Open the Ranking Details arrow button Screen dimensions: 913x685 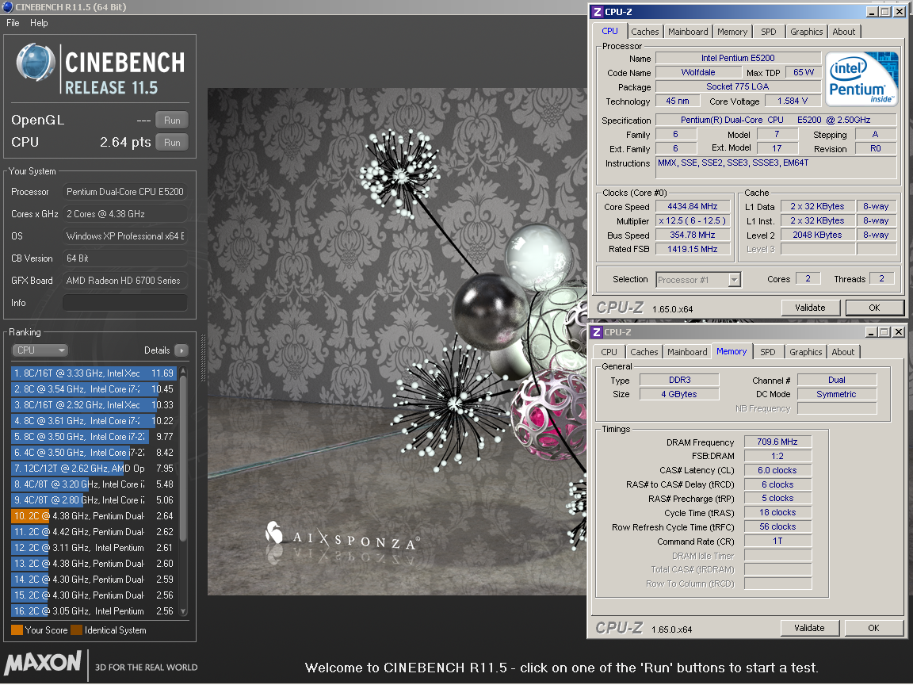[x=181, y=350]
